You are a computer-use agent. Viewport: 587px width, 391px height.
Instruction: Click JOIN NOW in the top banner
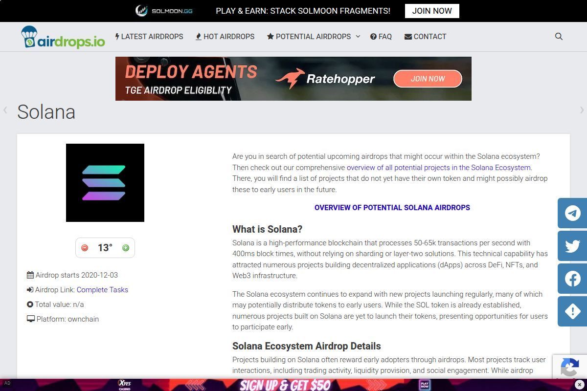[431, 10]
